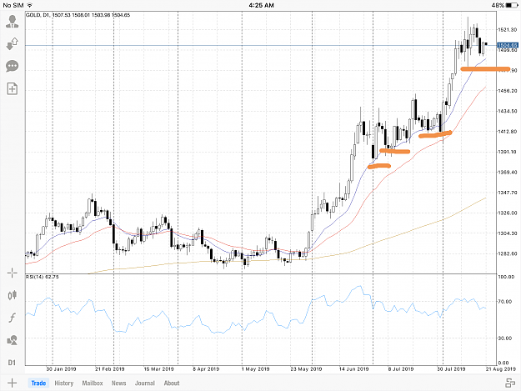This screenshot has width=521, height=391.
Task: Tap the Wi-Fi icon in status bar
Action: [30, 5]
